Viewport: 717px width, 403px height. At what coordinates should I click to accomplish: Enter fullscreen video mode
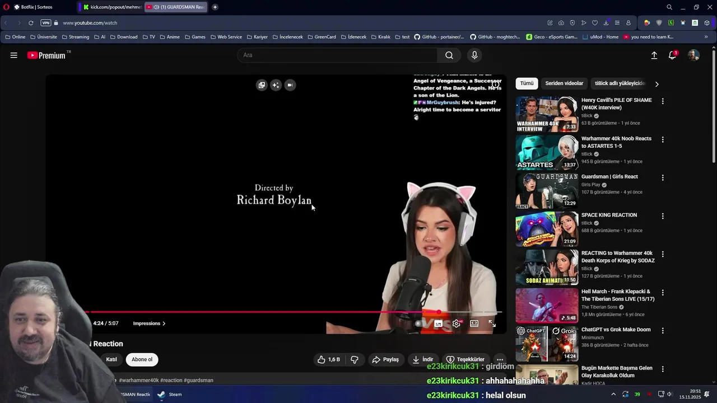[x=492, y=324]
